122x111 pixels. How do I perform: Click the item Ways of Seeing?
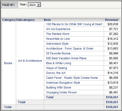click(56, 68)
